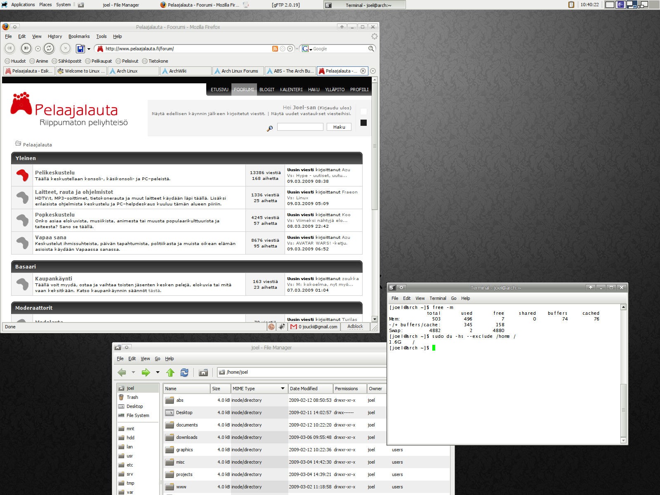Click the red Pelikeskustelu forum status icon
This screenshot has width=660, height=495.
22,175
